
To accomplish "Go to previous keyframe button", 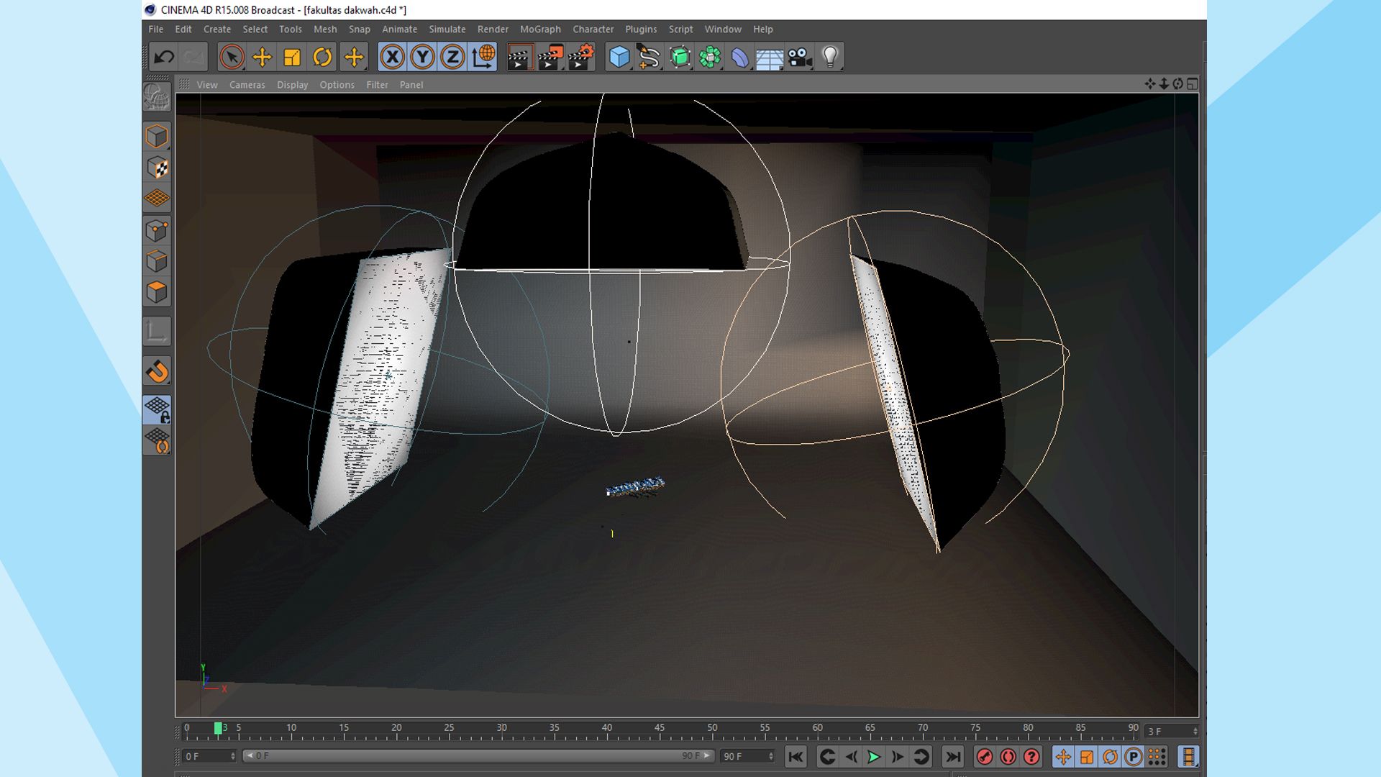I will [x=828, y=757].
